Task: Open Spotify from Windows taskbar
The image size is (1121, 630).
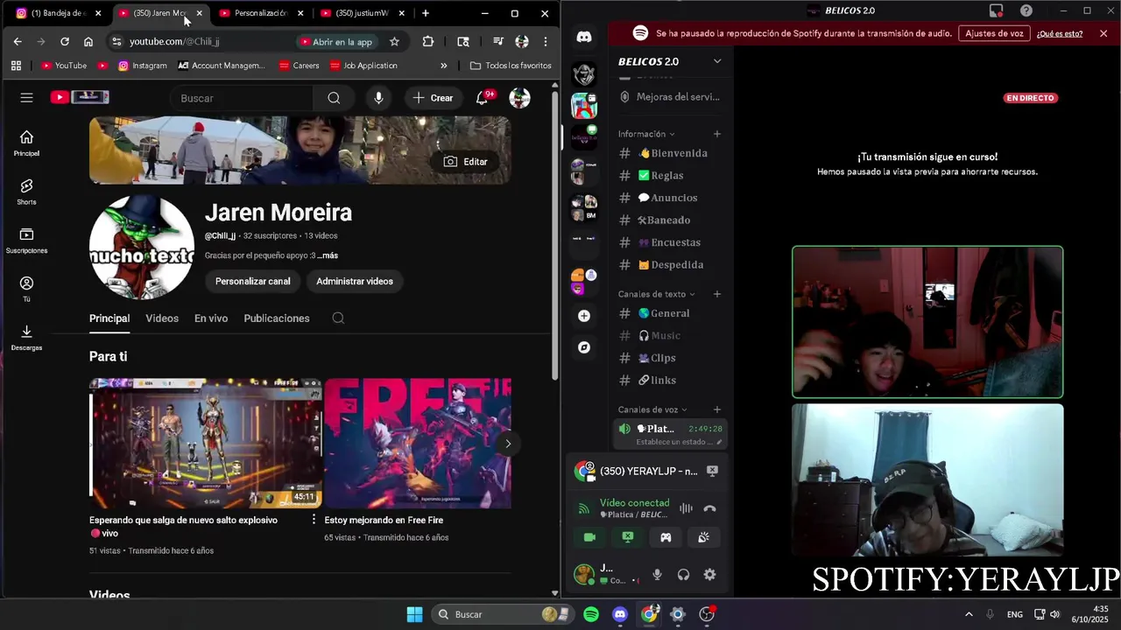Action: (x=591, y=614)
